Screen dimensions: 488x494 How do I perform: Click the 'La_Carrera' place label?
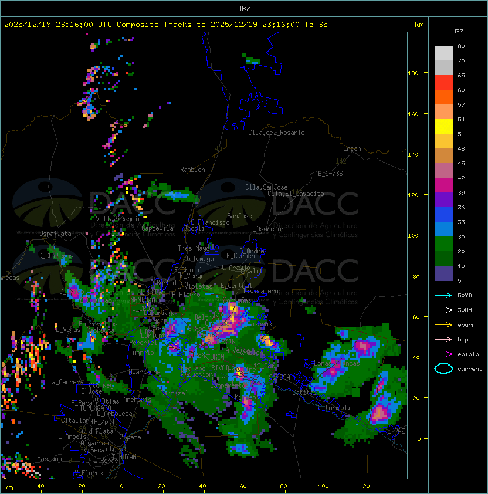tap(66, 382)
